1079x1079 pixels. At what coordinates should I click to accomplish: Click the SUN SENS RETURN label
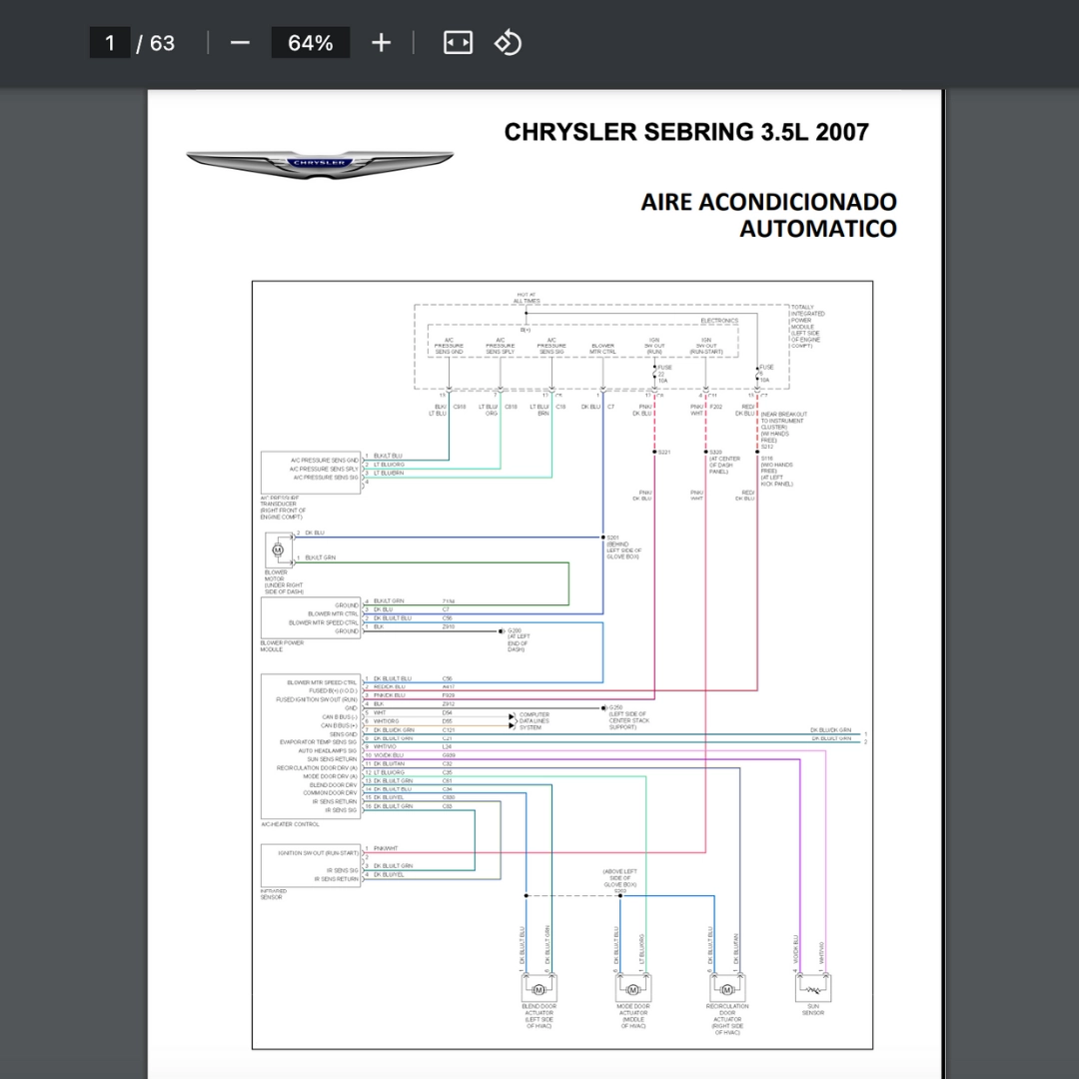pyautogui.click(x=333, y=759)
